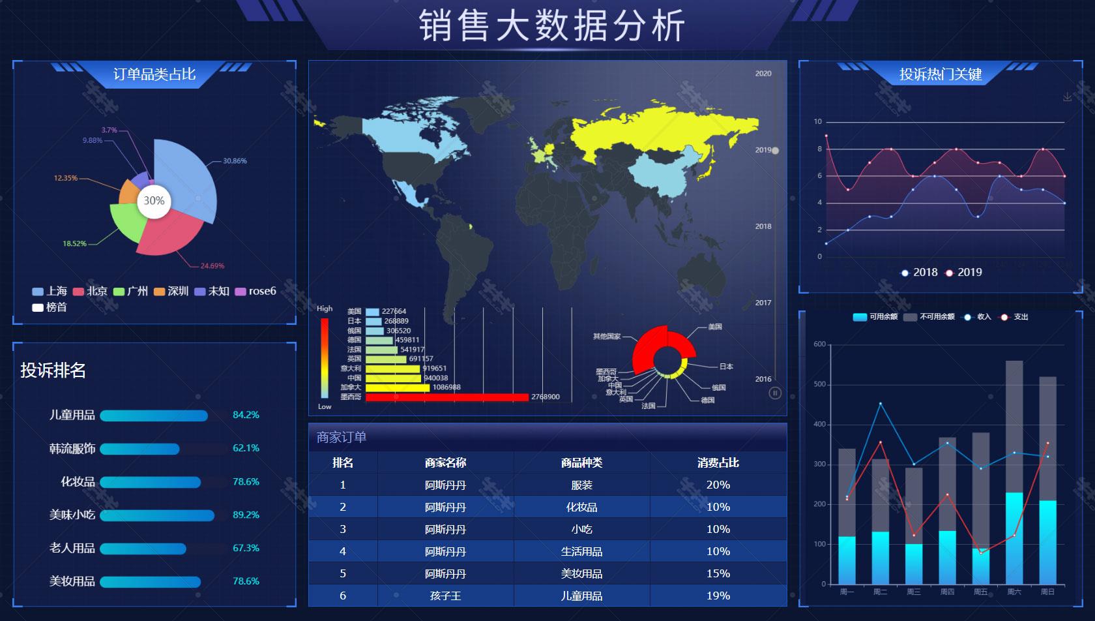This screenshot has width=1095, height=621.
Task: Click the 消费占比 column header
Action: [718, 462]
